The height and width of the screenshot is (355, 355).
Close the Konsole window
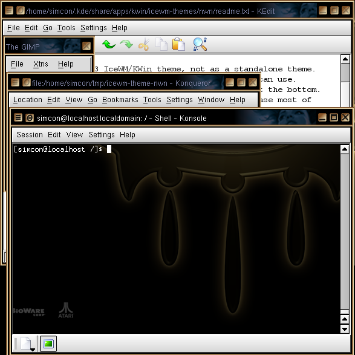pos(345,117)
